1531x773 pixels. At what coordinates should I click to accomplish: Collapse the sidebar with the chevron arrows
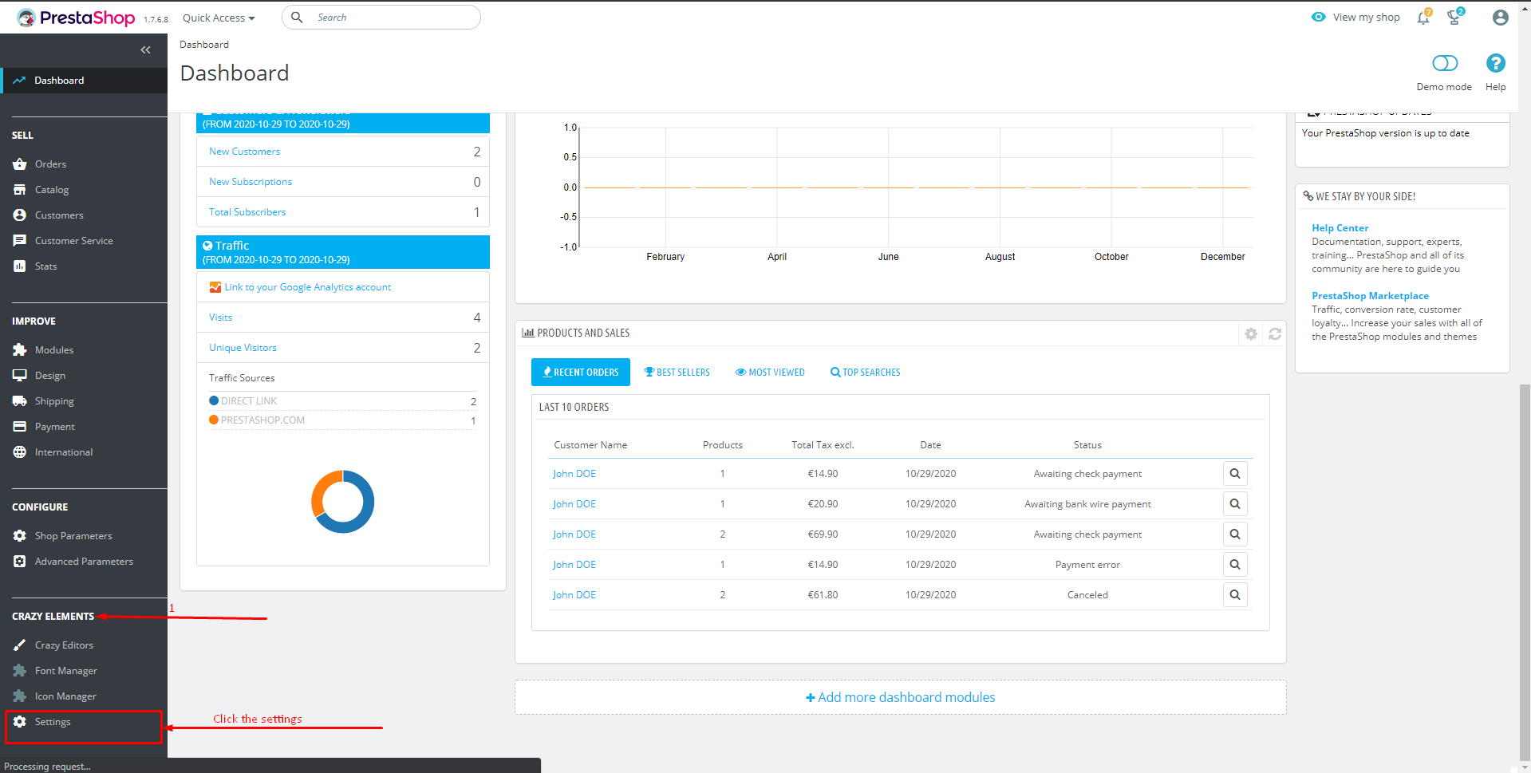(x=145, y=49)
